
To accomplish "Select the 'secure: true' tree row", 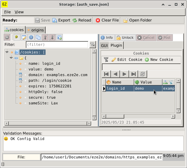I will click(42, 98).
